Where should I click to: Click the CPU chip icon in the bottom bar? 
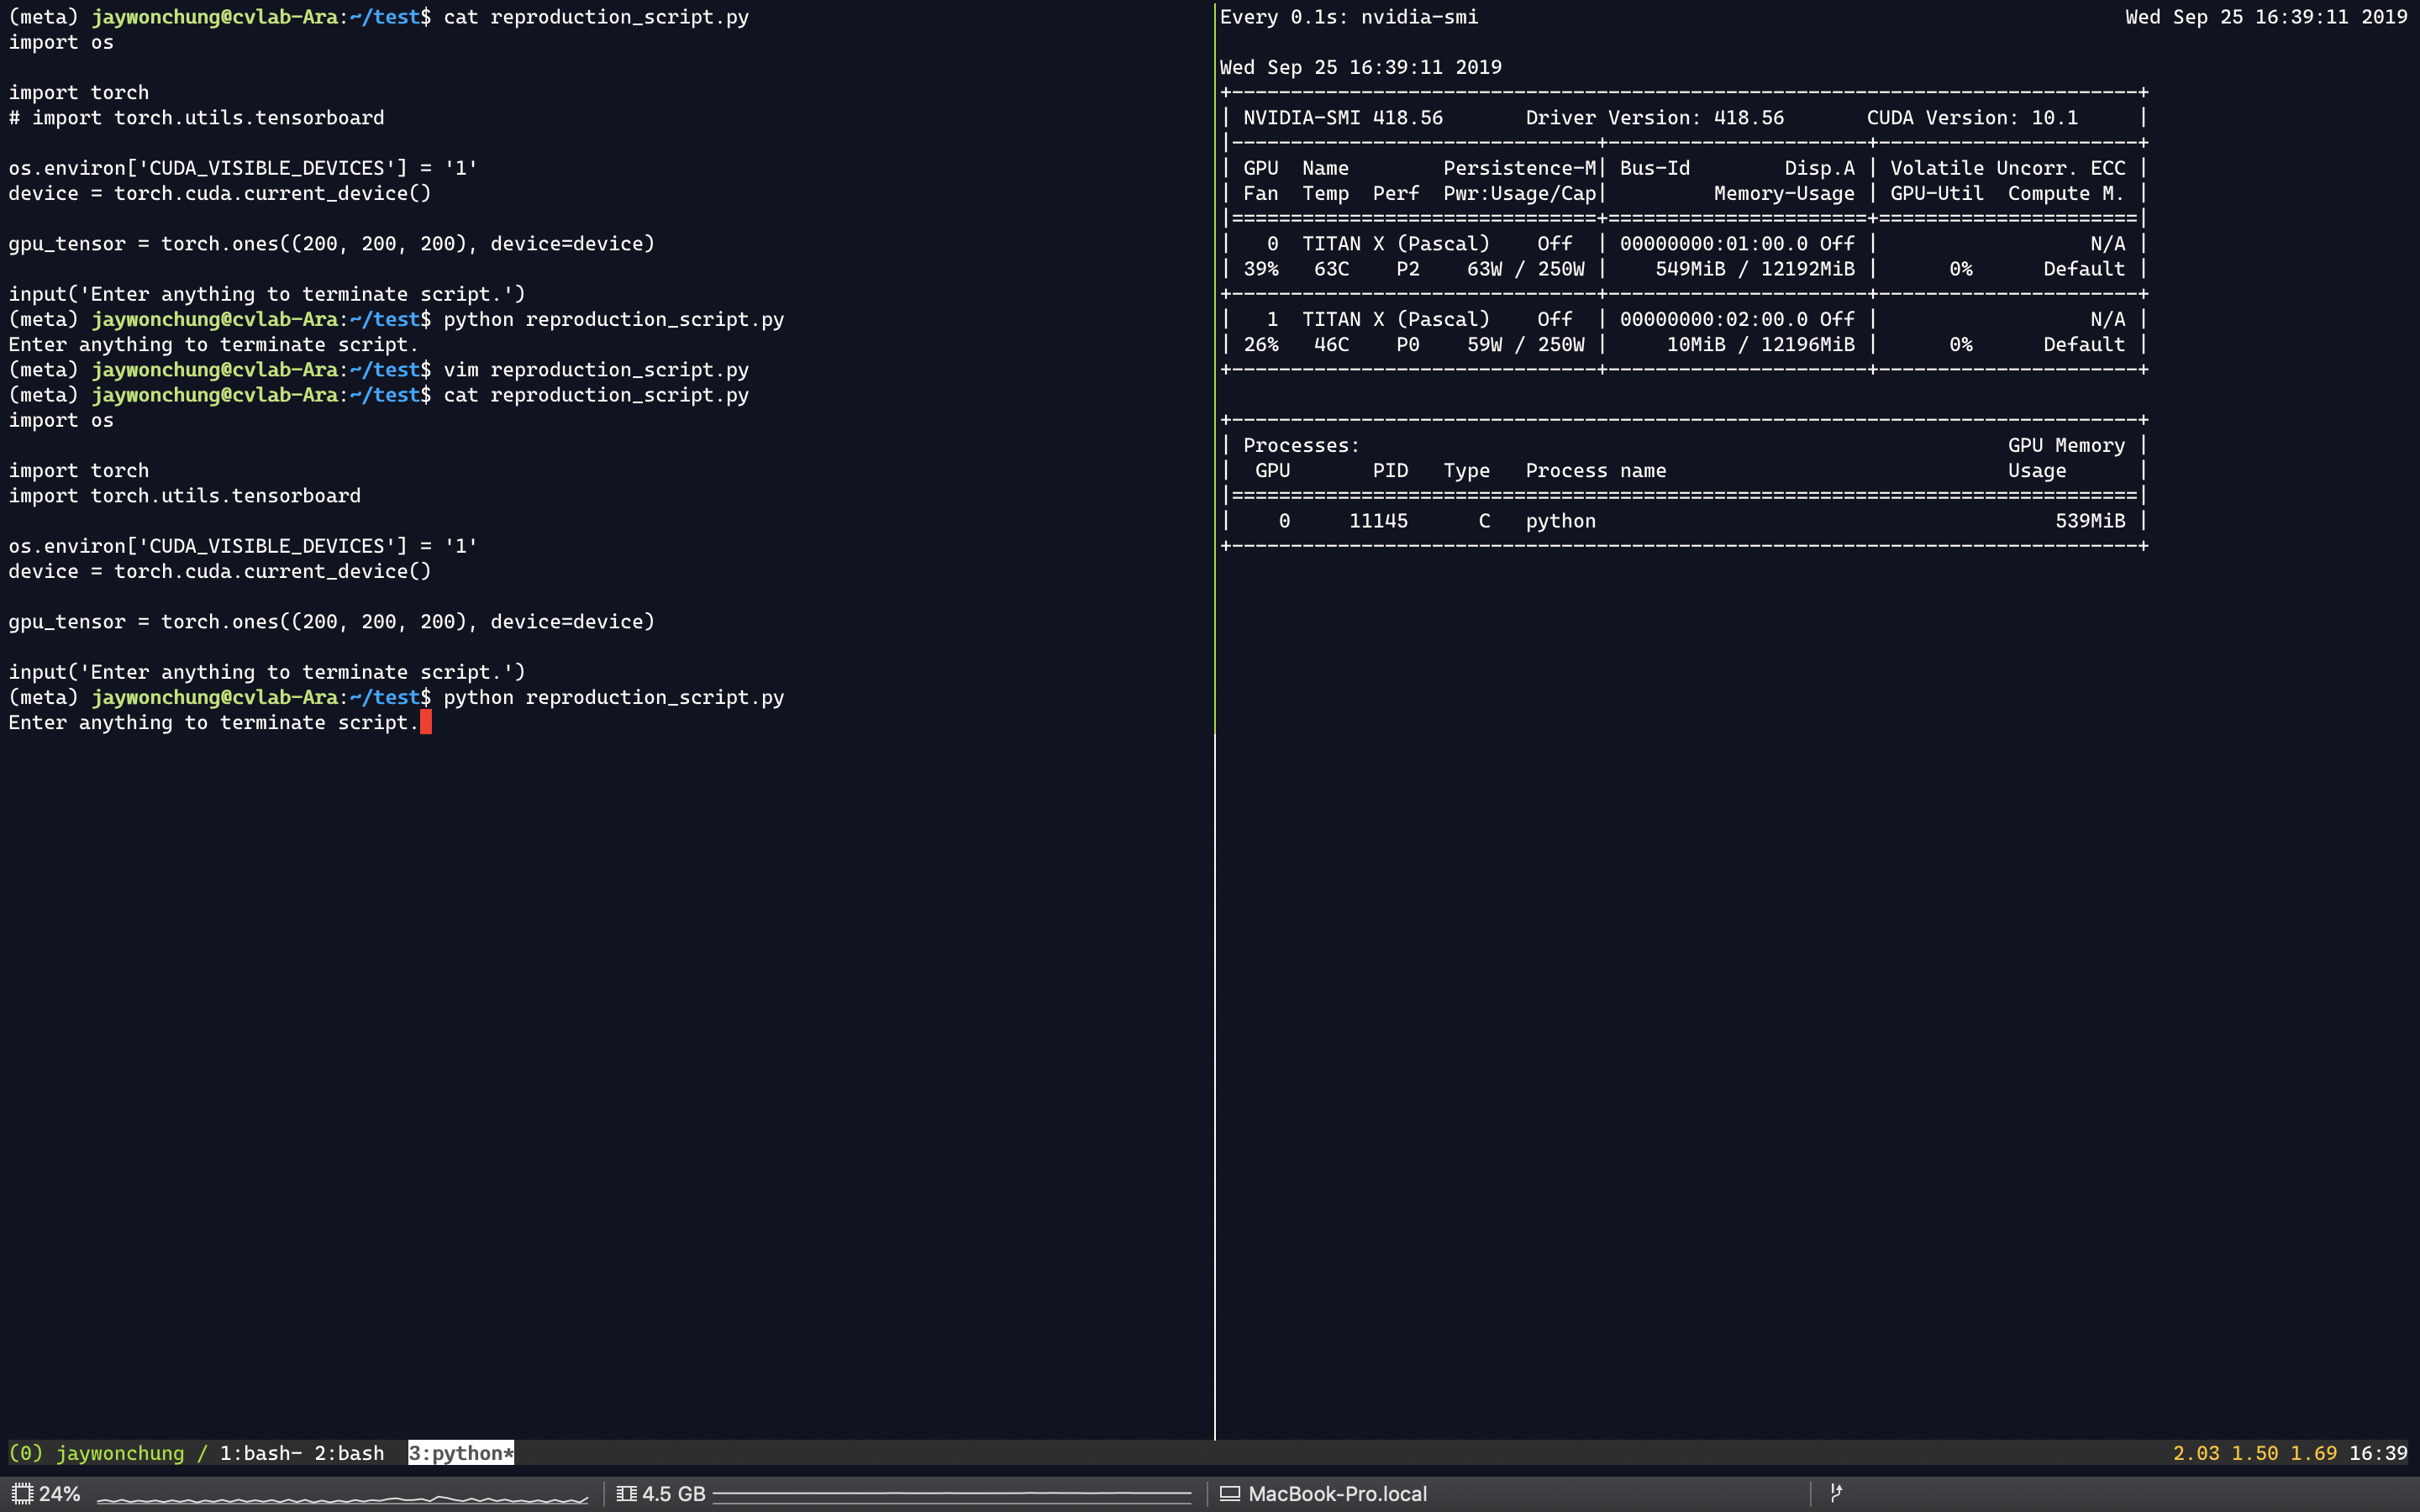[x=22, y=1494]
